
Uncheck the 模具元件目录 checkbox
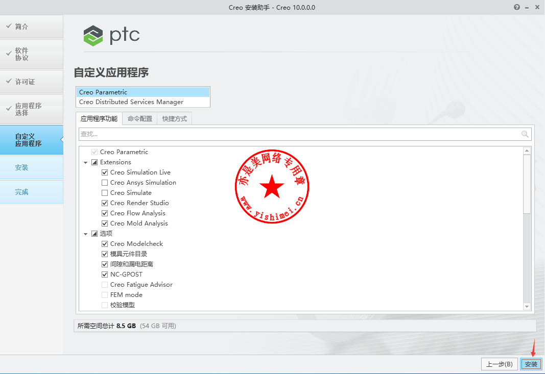pyautogui.click(x=105, y=254)
